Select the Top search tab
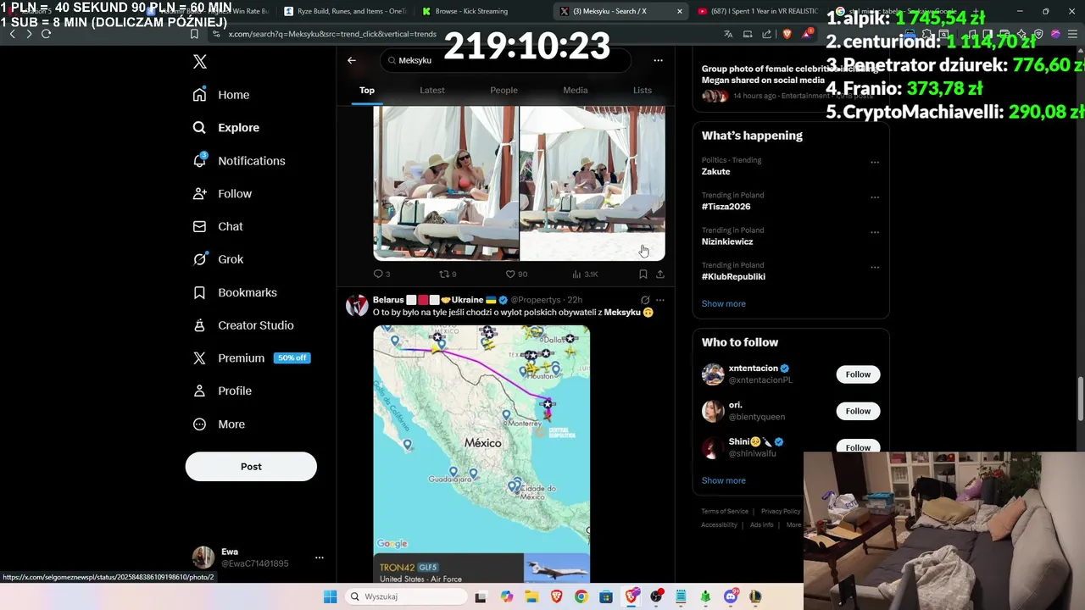Screen dimensions: 1085x610 367,91
